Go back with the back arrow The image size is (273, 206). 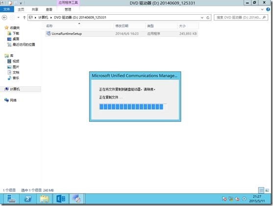4,18
